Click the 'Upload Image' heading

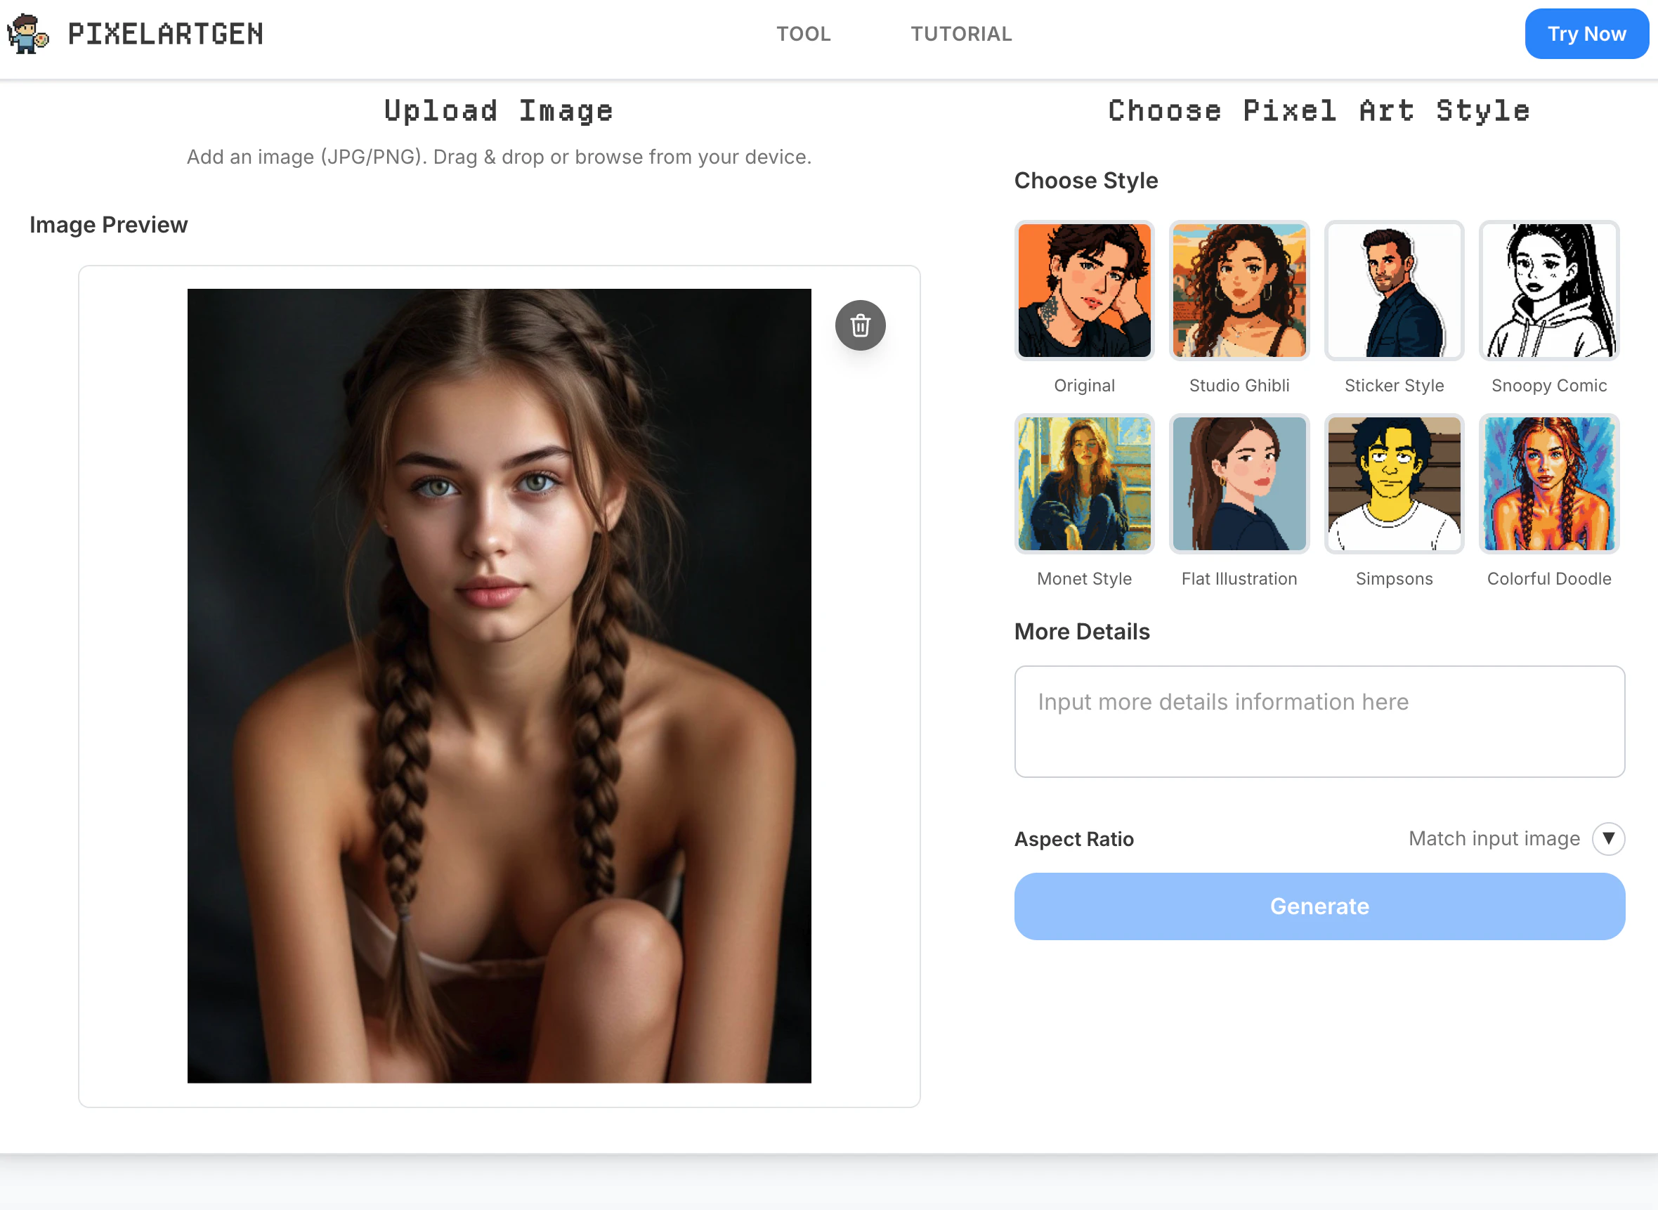pyautogui.click(x=499, y=110)
